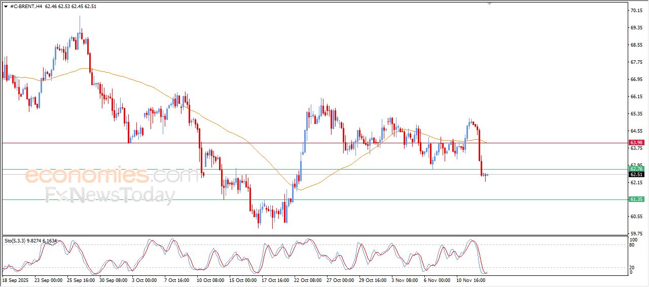Click the 66.15 price scale label

(x=636, y=96)
